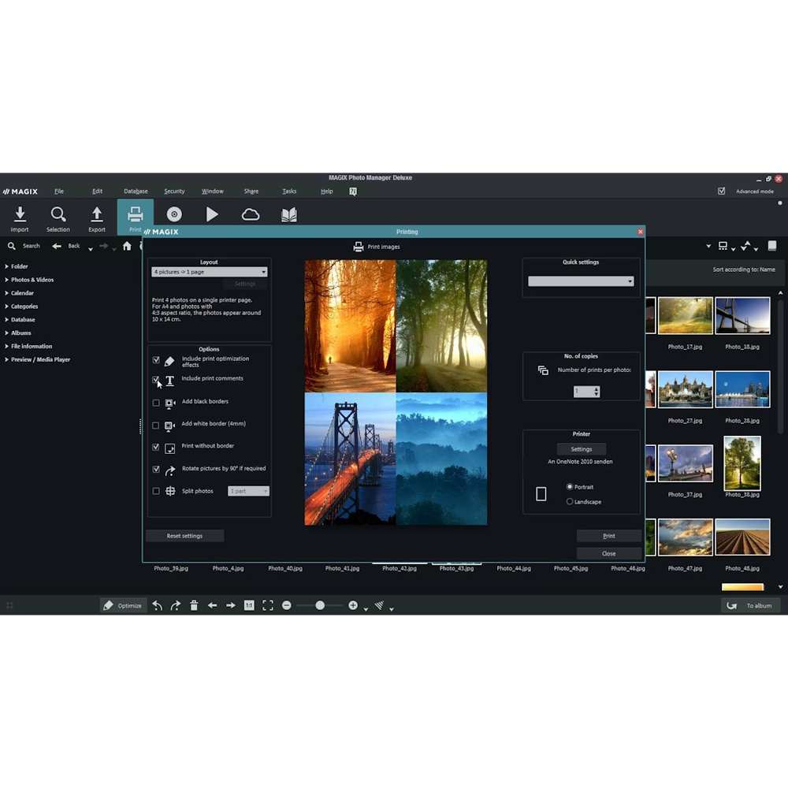Screen dimensions: 788x788
Task: Uncheck Include print optimization effects
Action: [156, 360]
